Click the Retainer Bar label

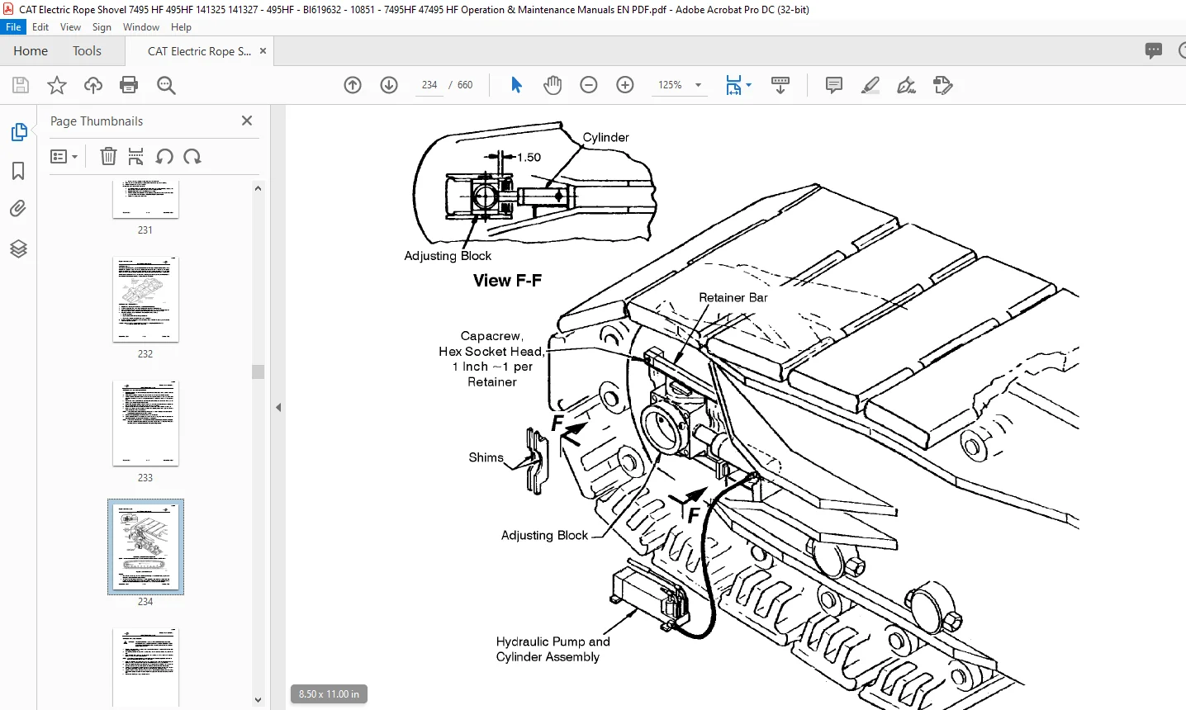point(733,297)
